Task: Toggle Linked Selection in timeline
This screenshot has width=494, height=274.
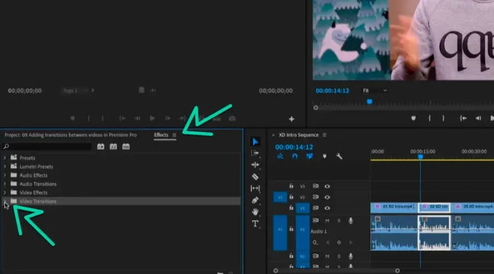Action: (310, 156)
